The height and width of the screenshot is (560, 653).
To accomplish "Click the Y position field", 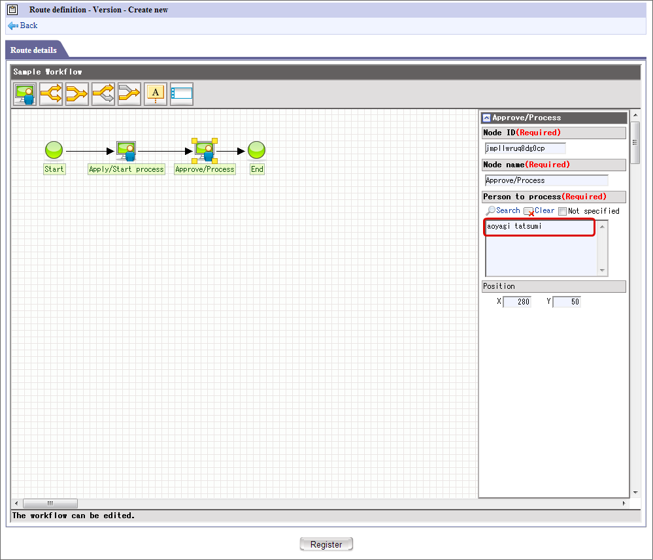I will pyautogui.click(x=567, y=302).
